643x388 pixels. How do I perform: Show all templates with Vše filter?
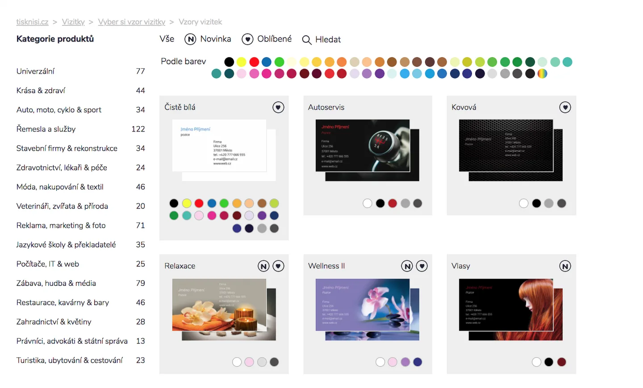[x=167, y=39]
